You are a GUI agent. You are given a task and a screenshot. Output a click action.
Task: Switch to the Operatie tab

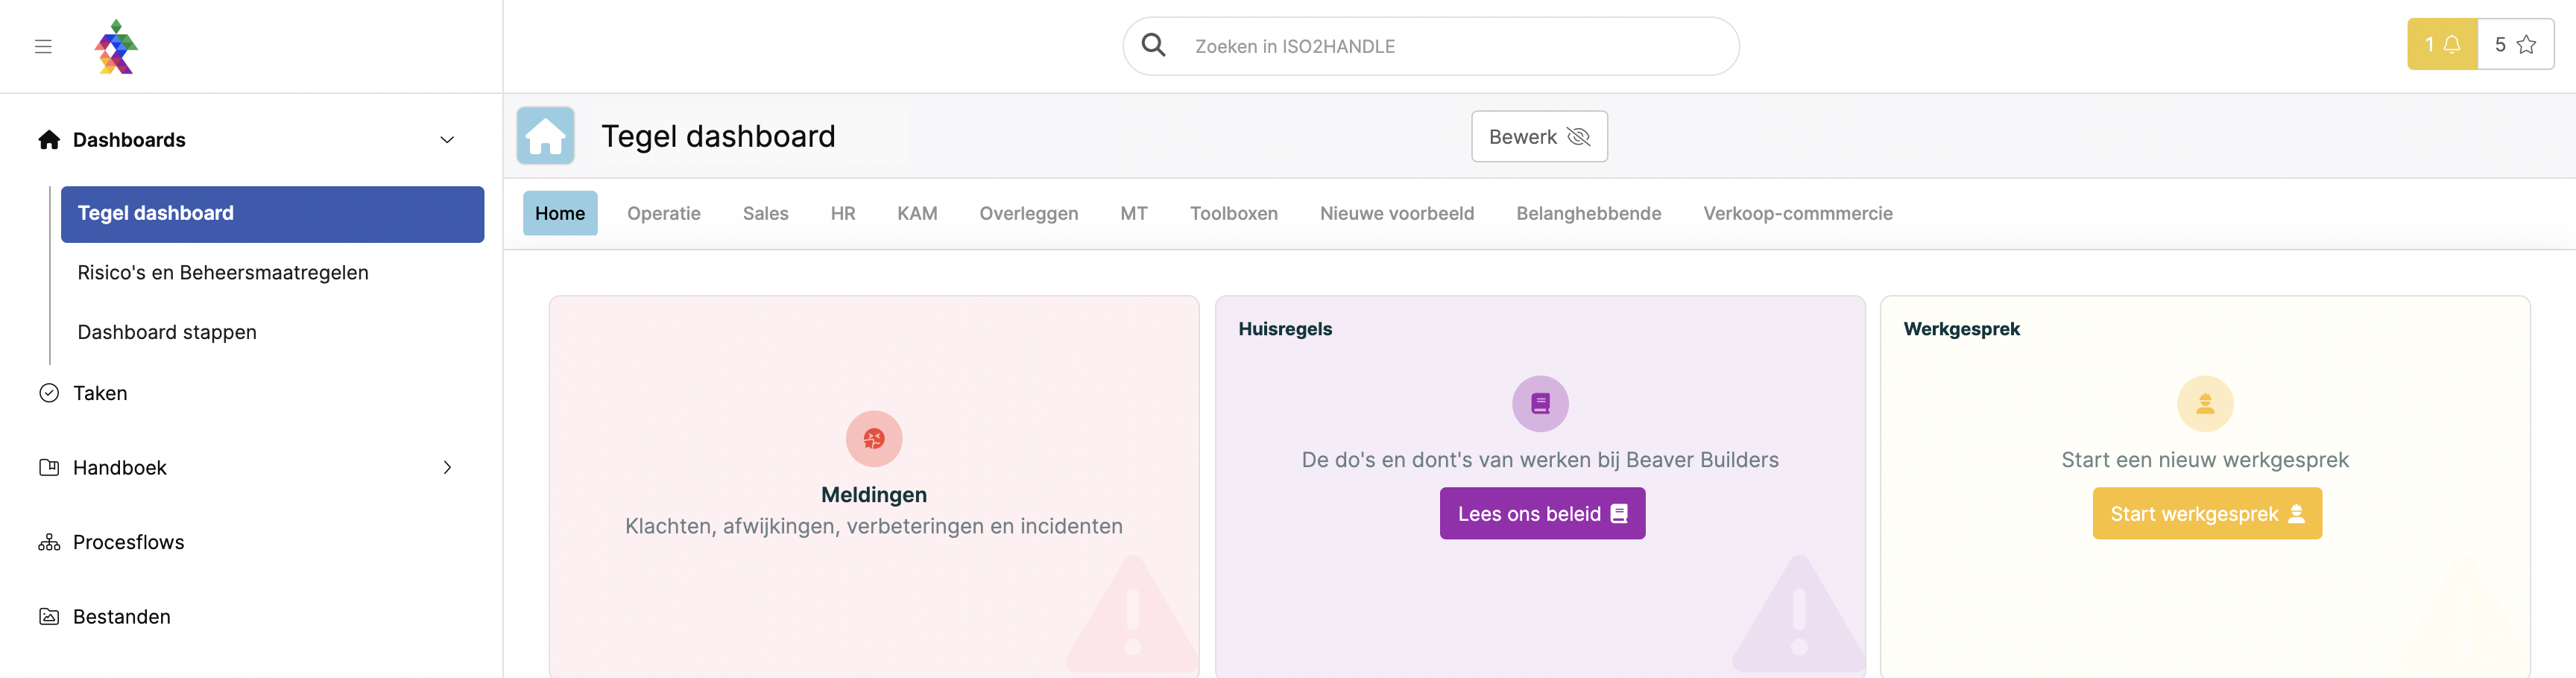pos(664,213)
